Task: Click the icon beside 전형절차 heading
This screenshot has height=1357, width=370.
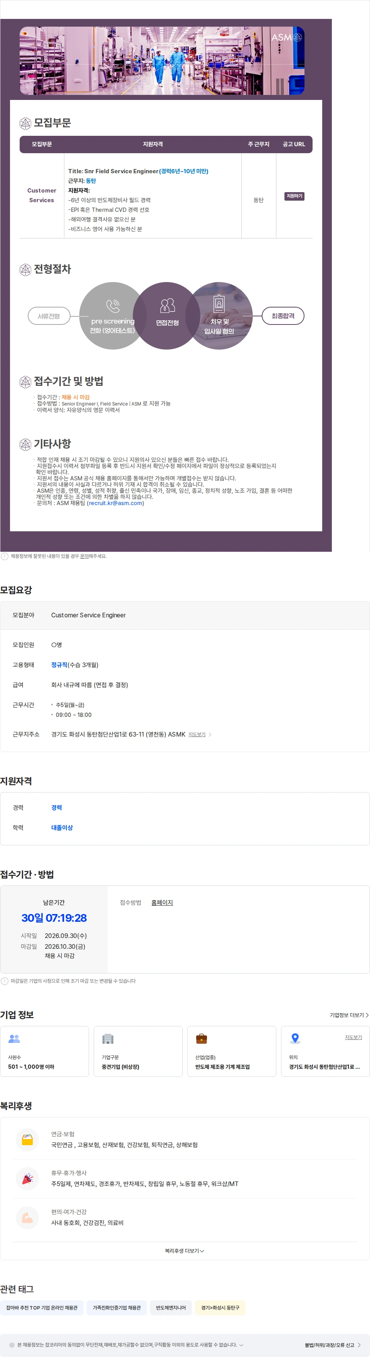Action: [25, 270]
